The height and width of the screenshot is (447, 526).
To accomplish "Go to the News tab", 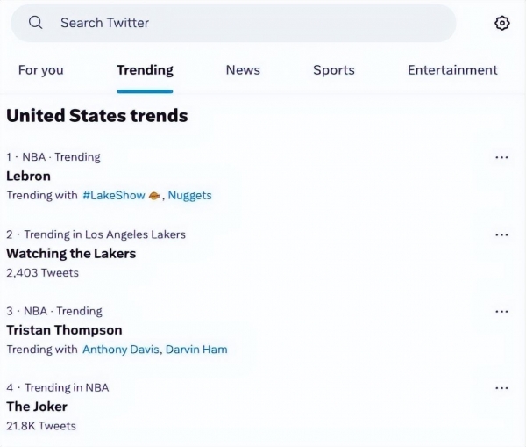I will pyautogui.click(x=243, y=70).
